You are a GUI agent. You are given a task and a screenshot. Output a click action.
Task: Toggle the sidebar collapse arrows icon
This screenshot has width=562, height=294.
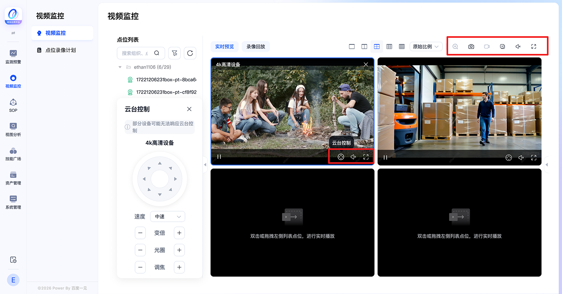coord(13,33)
